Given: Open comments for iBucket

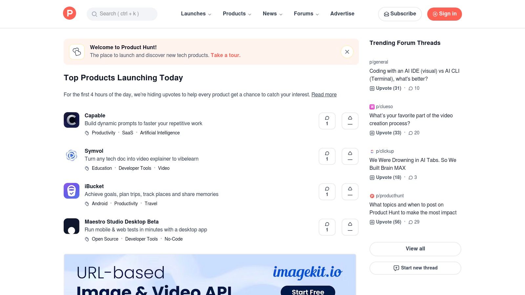Looking at the screenshot, I should (x=327, y=192).
